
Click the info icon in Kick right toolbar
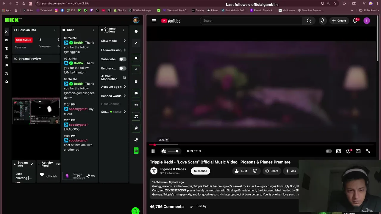click(136, 31)
